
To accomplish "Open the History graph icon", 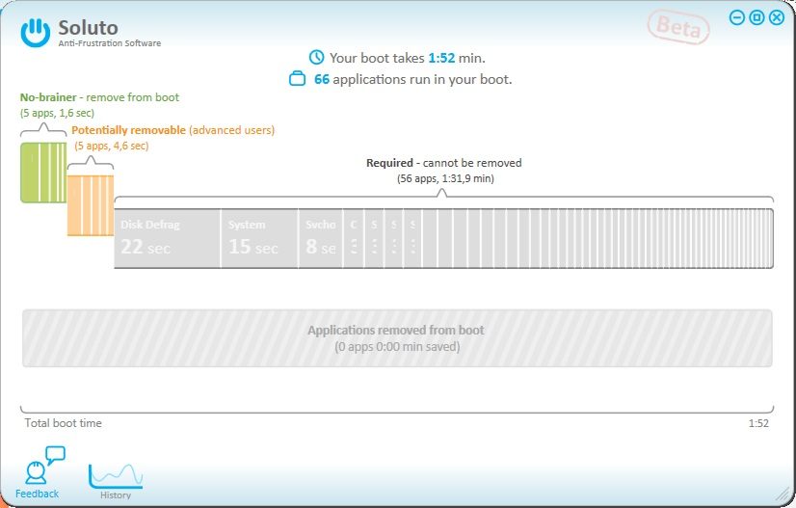I will point(116,474).
